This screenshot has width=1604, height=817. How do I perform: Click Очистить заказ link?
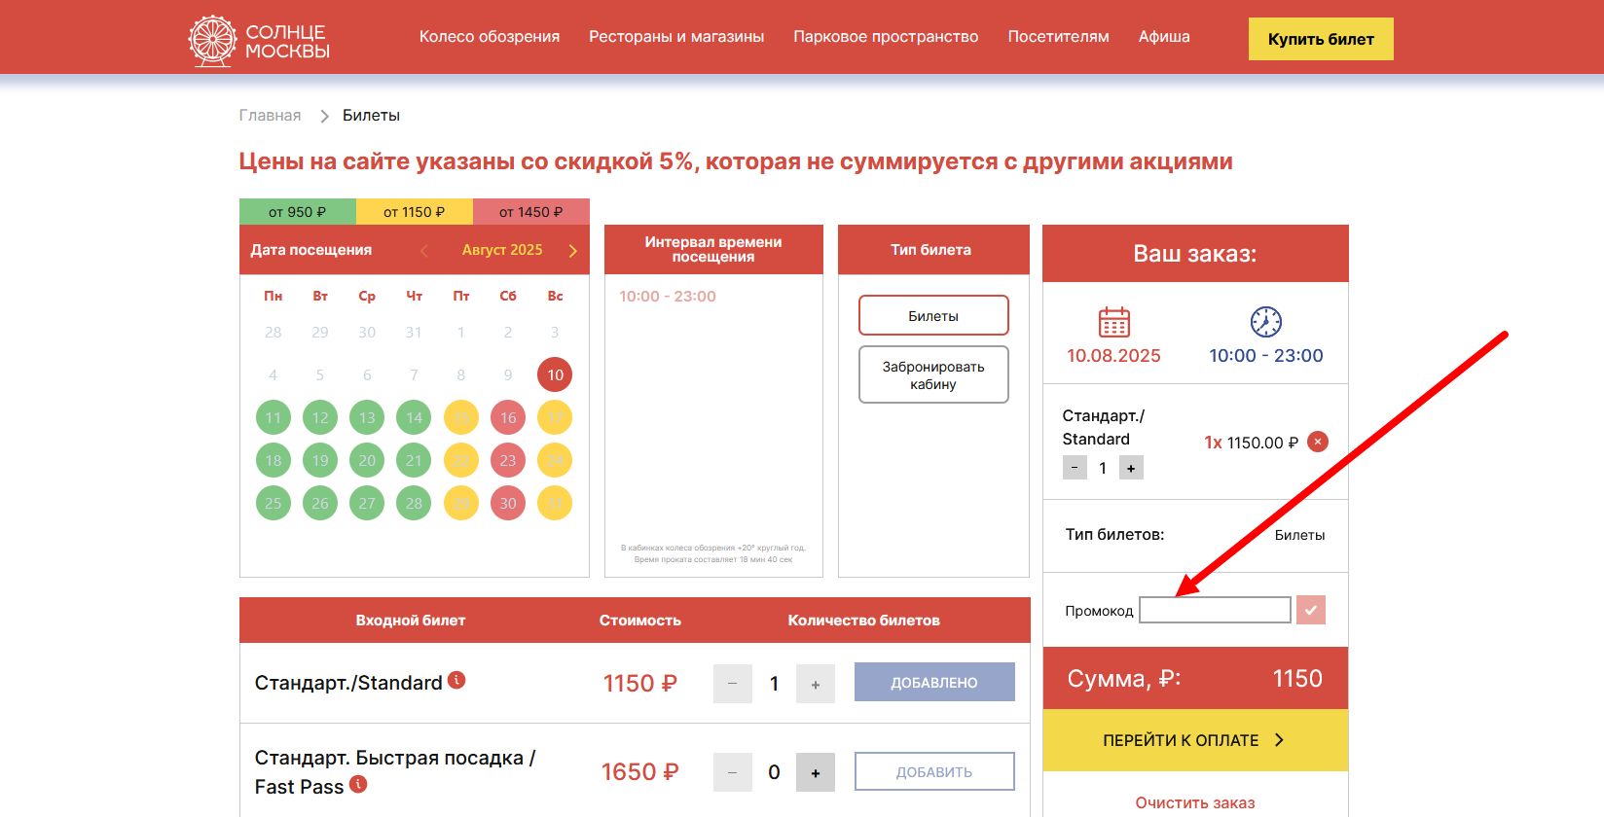coord(1194,802)
